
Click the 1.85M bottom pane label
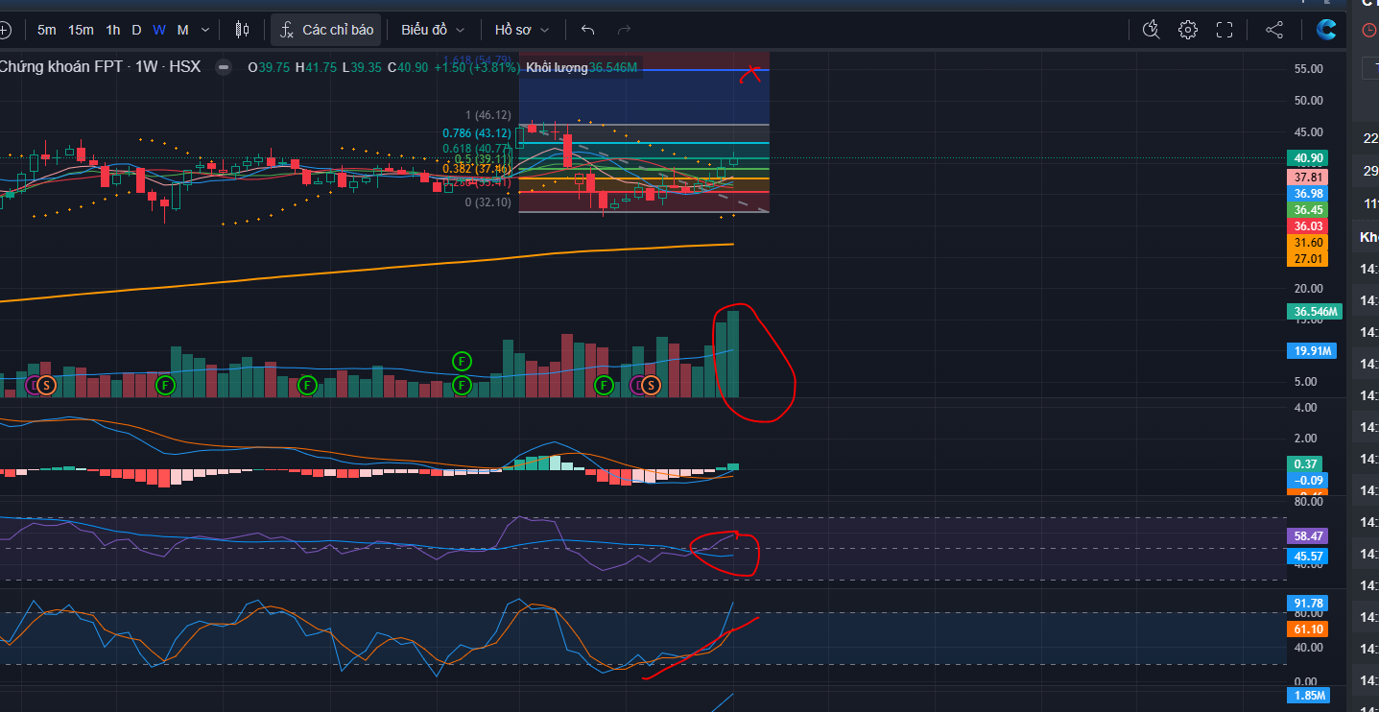click(x=1308, y=695)
